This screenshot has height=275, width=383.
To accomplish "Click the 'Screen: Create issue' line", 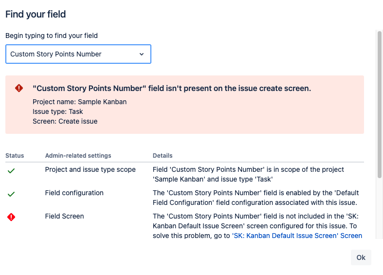I will pyautogui.click(x=65, y=121).
